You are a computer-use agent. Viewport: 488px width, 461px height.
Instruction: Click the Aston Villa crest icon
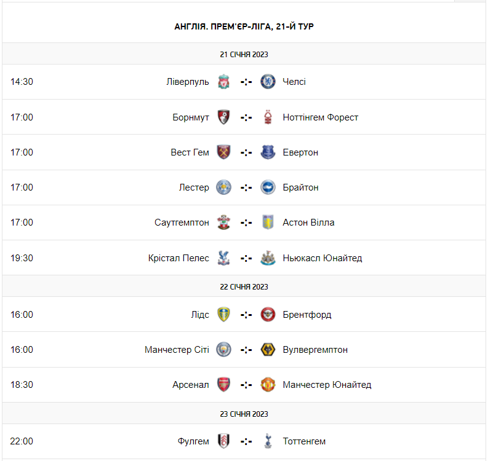click(268, 223)
